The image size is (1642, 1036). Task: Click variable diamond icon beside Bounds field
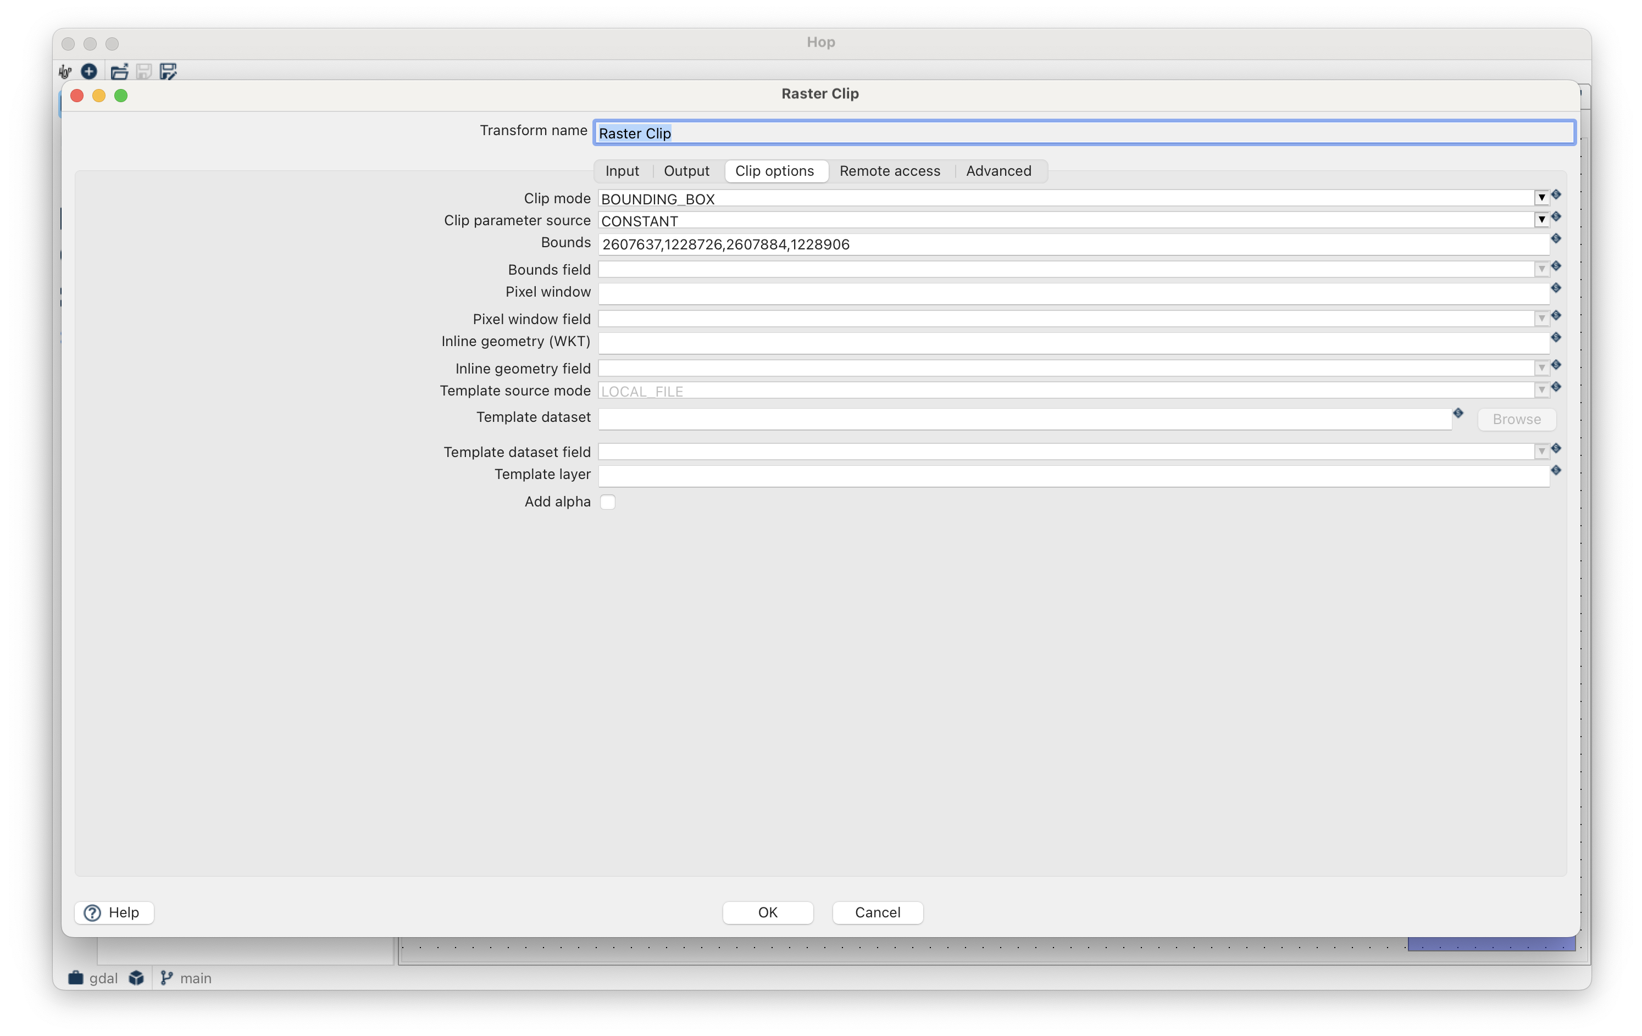click(1555, 266)
